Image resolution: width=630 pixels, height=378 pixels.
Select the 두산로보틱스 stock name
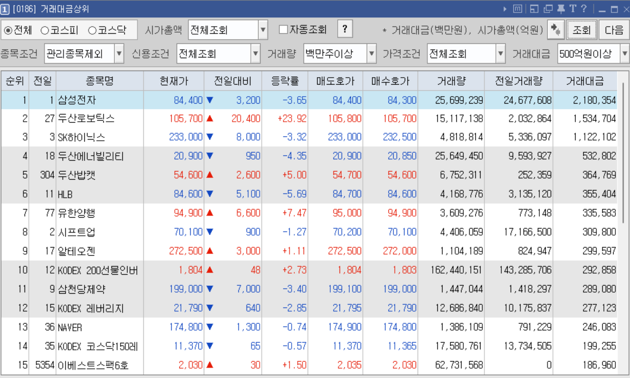[86, 118]
